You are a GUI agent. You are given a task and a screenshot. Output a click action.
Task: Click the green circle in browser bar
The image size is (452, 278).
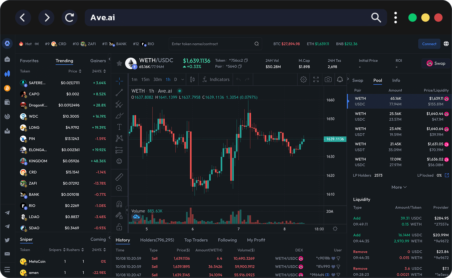point(412,18)
